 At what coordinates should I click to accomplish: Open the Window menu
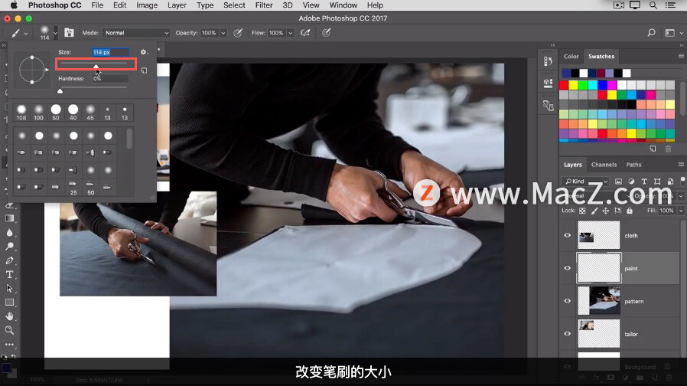343,5
